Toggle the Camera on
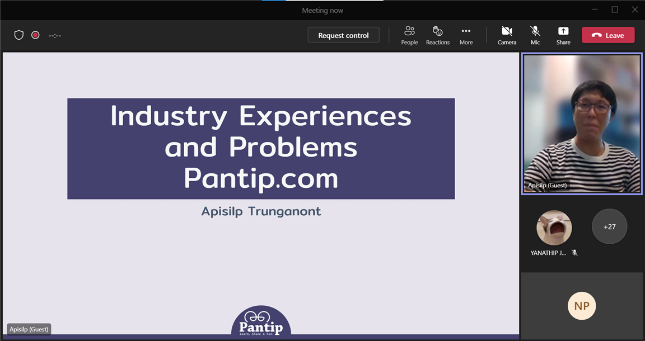 click(x=507, y=35)
